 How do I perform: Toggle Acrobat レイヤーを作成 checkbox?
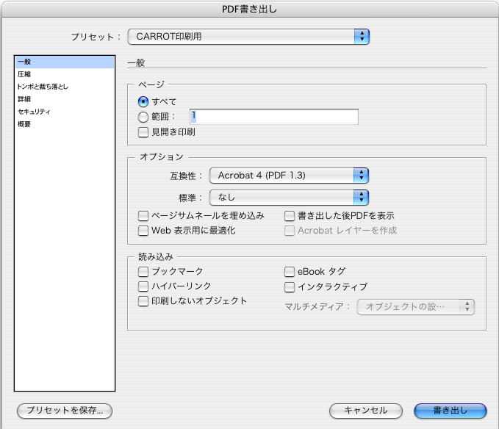290,231
